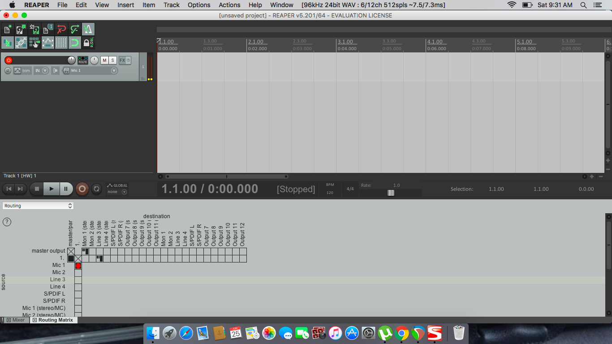Open the Actions menu

pyautogui.click(x=229, y=5)
